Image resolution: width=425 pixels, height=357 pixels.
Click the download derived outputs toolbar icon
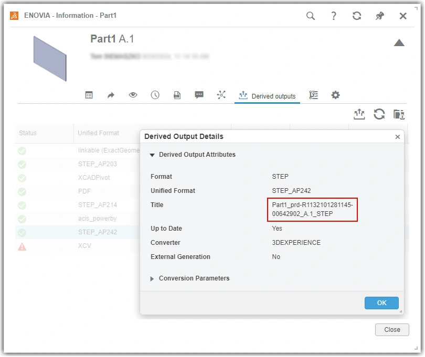click(399, 114)
